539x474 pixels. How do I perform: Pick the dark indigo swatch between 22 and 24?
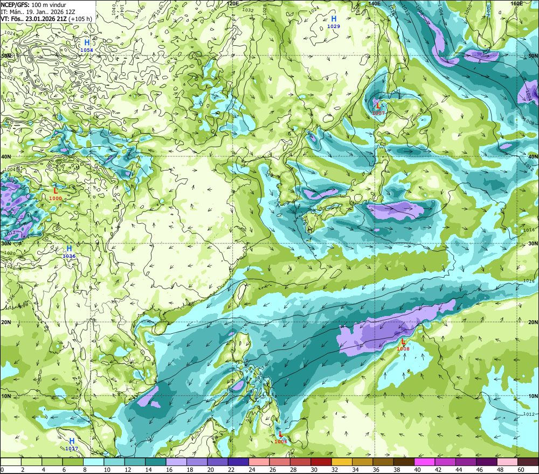pos(238,462)
